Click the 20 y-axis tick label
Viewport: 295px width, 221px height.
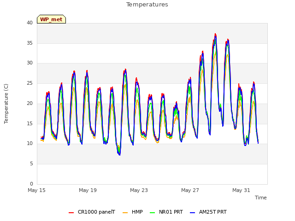(x=29, y=103)
